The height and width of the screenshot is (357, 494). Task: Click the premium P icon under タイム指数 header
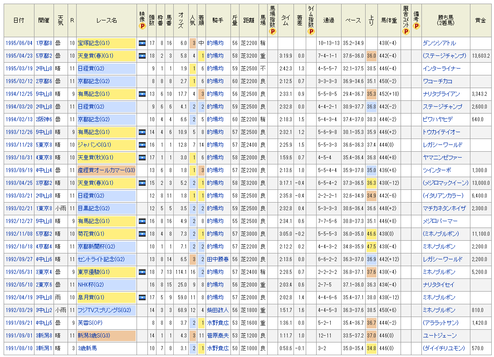(311, 31)
